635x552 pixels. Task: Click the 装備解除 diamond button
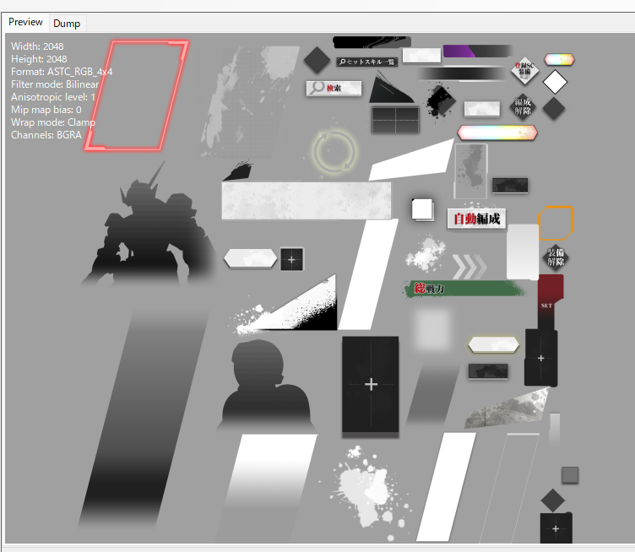[x=556, y=257]
